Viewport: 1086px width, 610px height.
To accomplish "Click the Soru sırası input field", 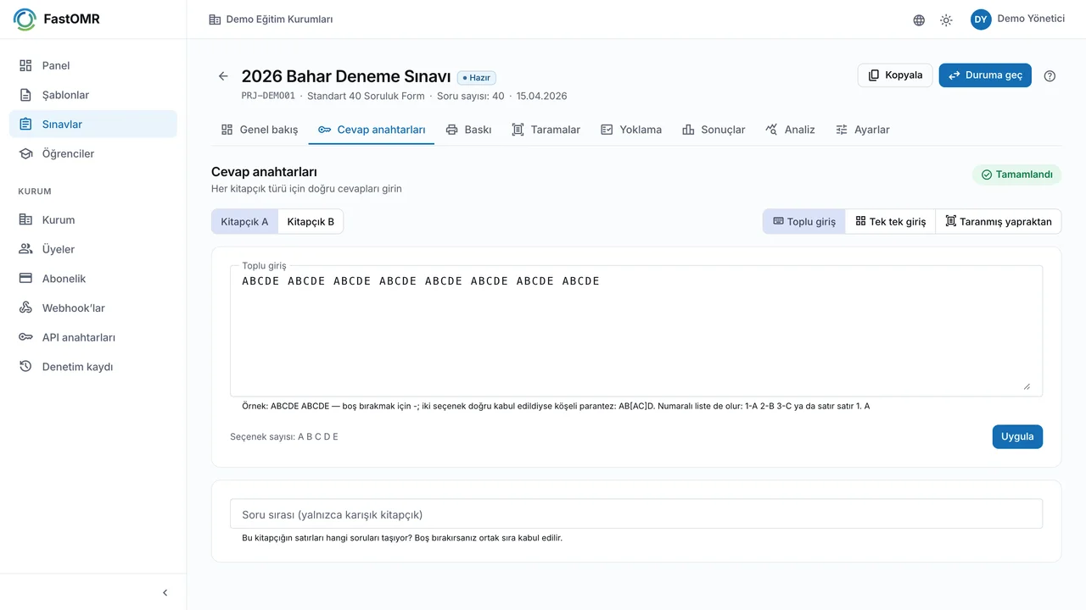I will point(636,514).
